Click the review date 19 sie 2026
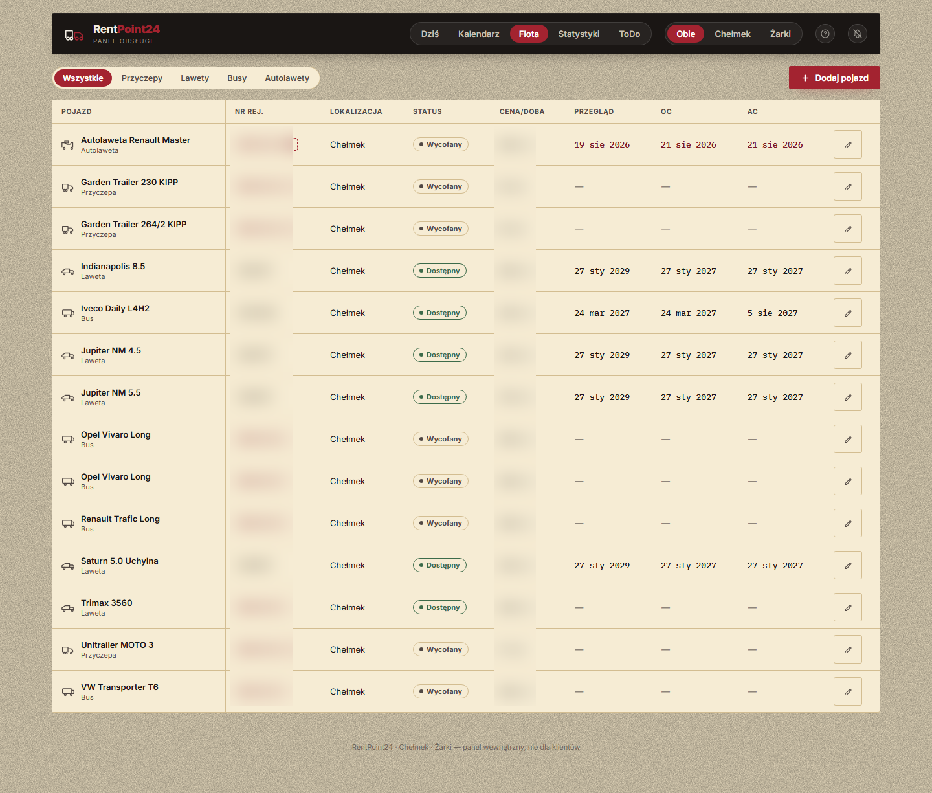 coord(602,144)
